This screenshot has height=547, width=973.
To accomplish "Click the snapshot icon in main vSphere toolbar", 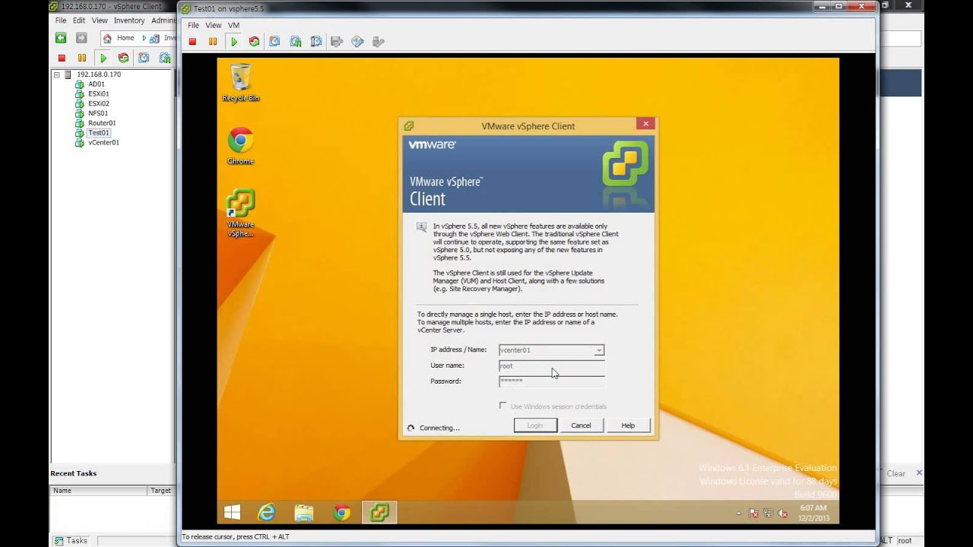I will (144, 58).
